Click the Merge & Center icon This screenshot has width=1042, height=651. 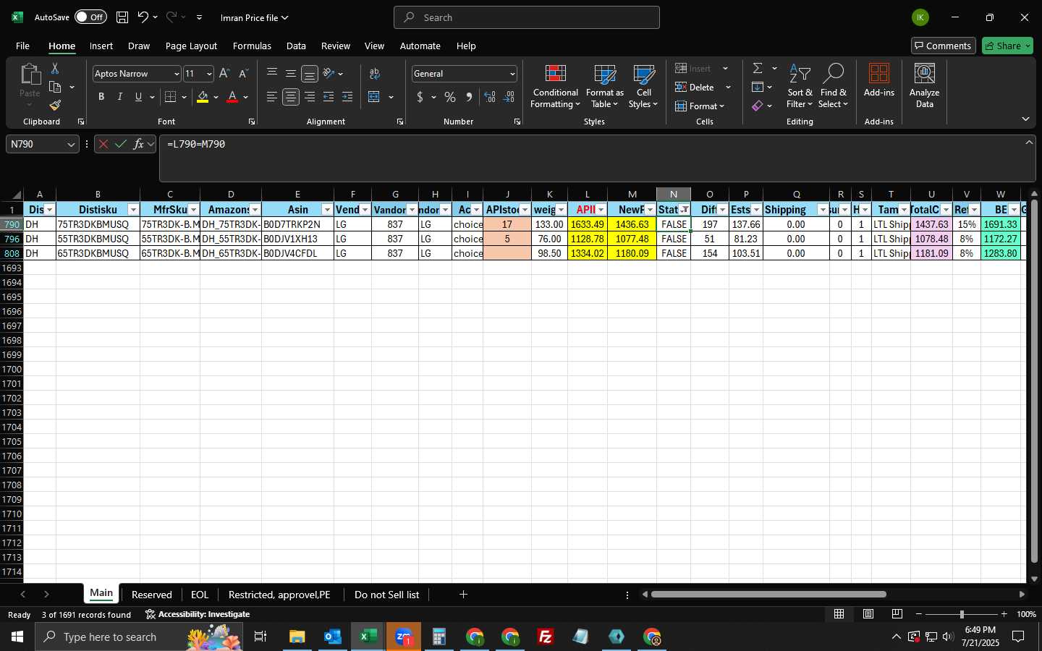tap(374, 97)
